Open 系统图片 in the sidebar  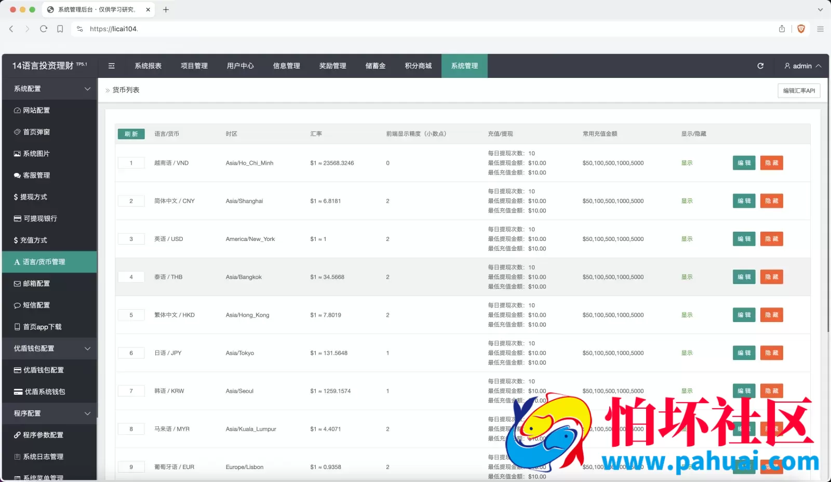click(x=49, y=154)
